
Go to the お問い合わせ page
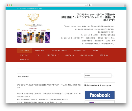(x=104, y=55)
